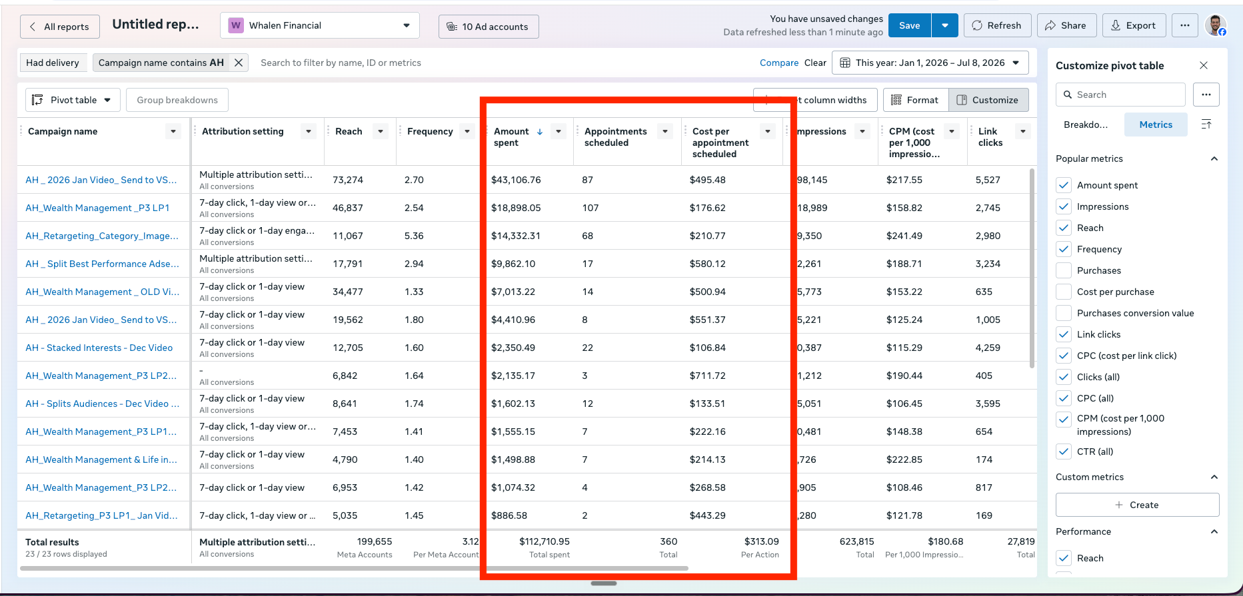Check the Purchases metric
The height and width of the screenshot is (596, 1243).
(x=1064, y=270)
